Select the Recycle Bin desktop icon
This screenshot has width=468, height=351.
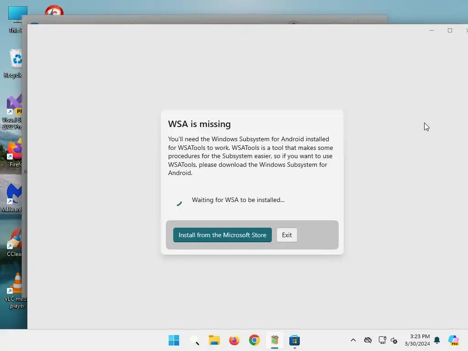(14, 63)
